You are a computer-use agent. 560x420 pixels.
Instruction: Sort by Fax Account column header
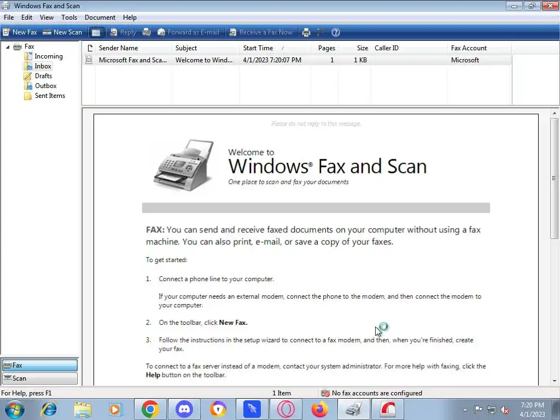point(479,48)
